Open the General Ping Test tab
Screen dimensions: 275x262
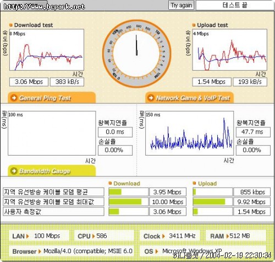[52, 98]
